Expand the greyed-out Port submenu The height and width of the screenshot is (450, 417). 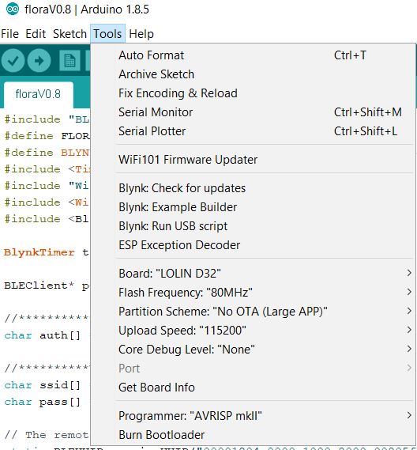tap(253, 369)
